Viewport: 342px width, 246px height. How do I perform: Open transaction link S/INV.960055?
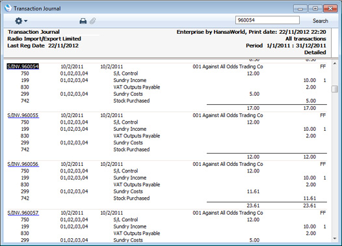pyautogui.click(x=23, y=115)
